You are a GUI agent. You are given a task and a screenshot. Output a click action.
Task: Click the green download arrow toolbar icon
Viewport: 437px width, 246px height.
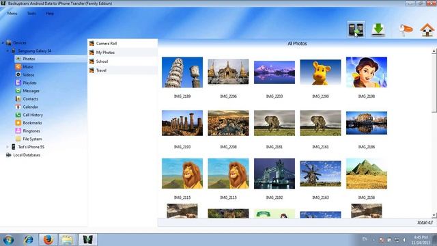378,29
